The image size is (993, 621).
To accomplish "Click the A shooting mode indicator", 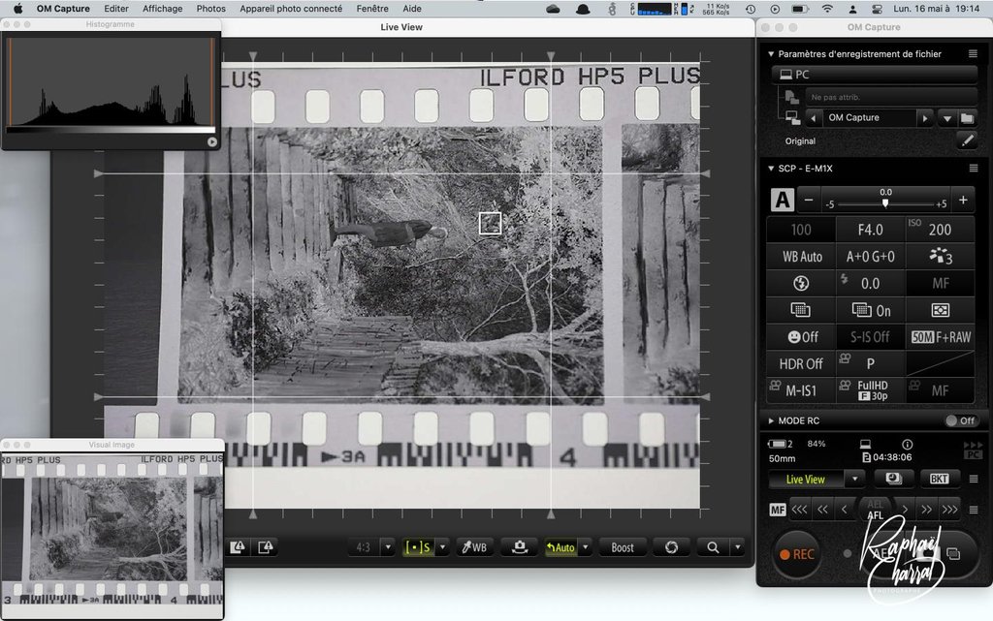I will (783, 200).
